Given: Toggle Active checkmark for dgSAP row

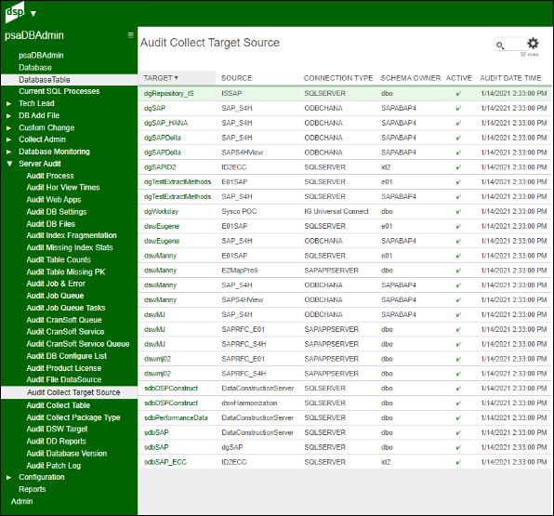Looking at the screenshot, I should 458,109.
